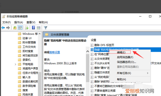The width and height of the screenshot is (161, 96).
Task: Select the 附件管理器 tree folder
Action: point(29,42)
